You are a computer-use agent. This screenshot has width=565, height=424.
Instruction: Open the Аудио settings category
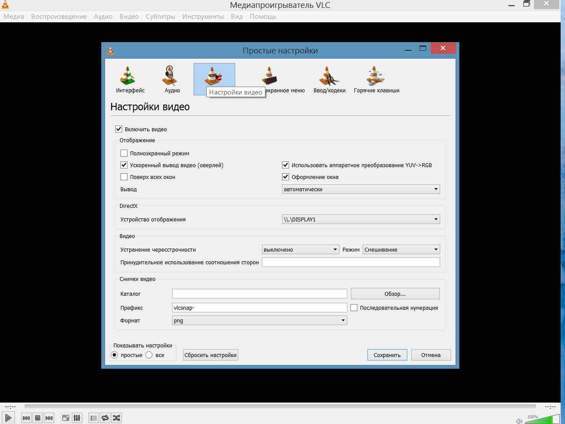pyautogui.click(x=172, y=80)
